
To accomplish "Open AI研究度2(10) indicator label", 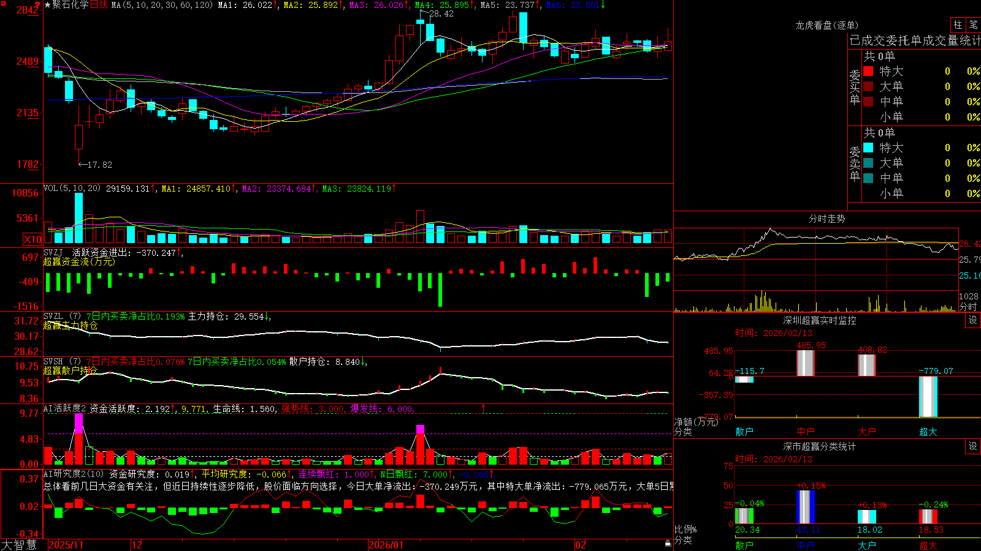I will pyautogui.click(x=74, y=474).
